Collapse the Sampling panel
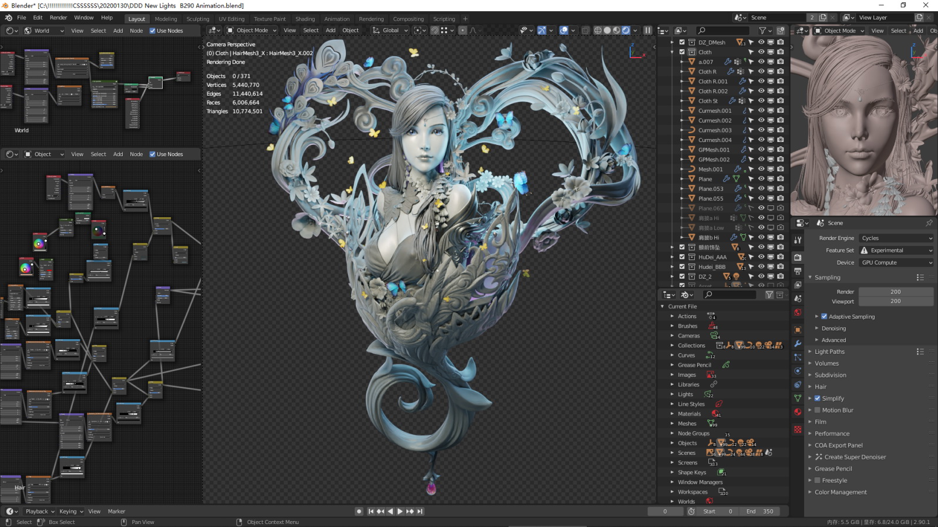 click(x=827, y=278)
